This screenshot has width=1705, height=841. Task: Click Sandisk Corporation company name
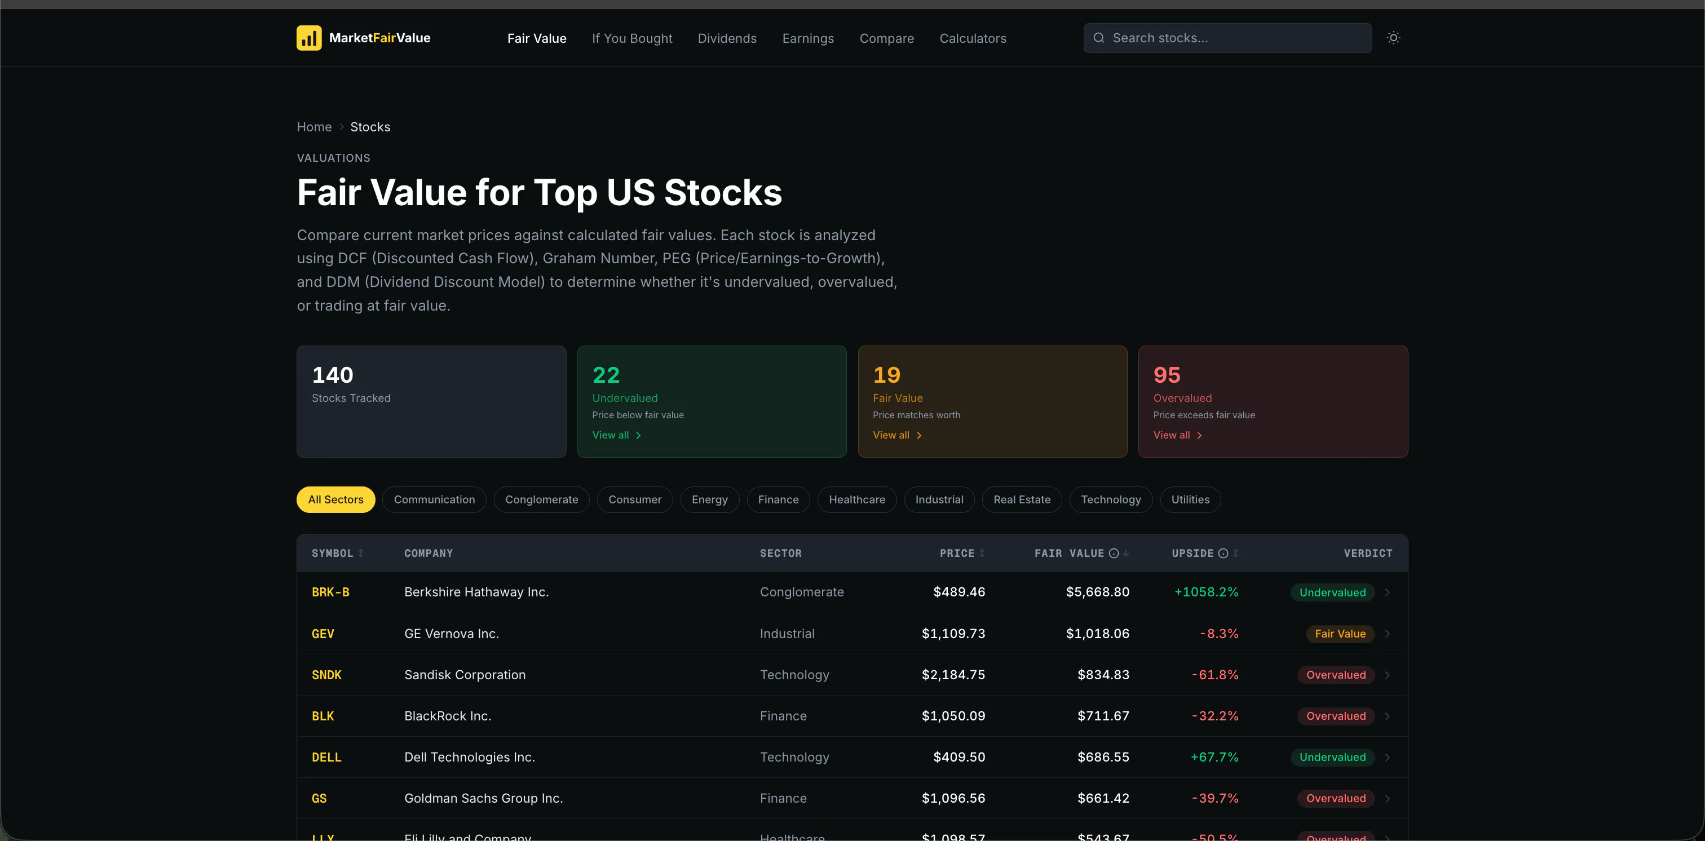pos(465,675)
